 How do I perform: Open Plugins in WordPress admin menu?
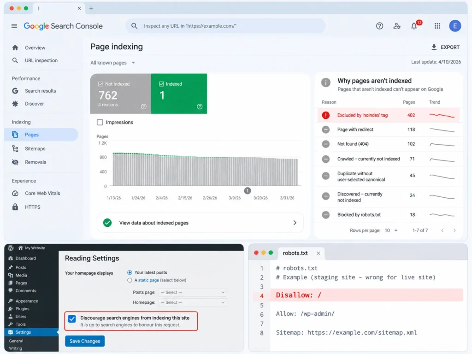(22, 309)
